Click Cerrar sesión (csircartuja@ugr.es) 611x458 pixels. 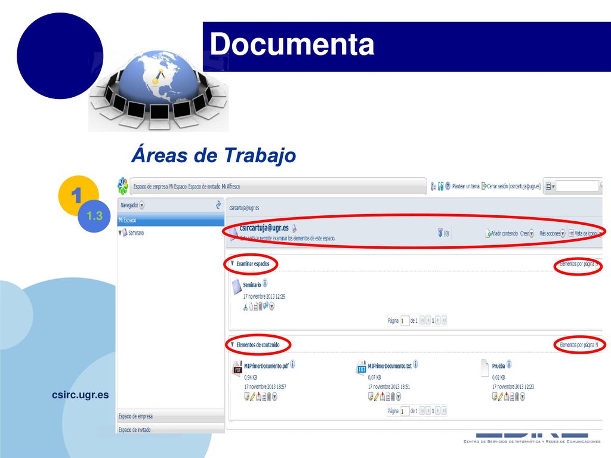click(511, 186)
